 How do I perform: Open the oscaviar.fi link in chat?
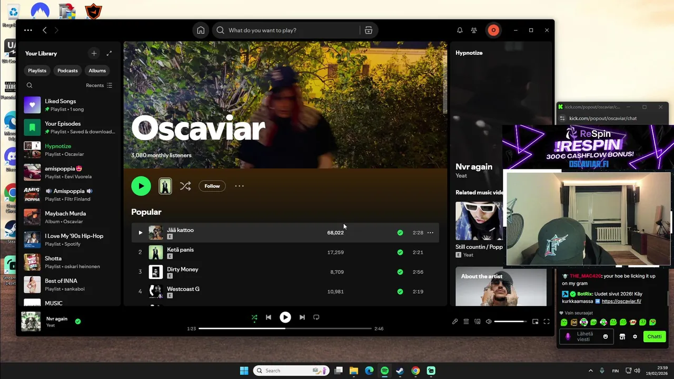(x=621, y=302)
